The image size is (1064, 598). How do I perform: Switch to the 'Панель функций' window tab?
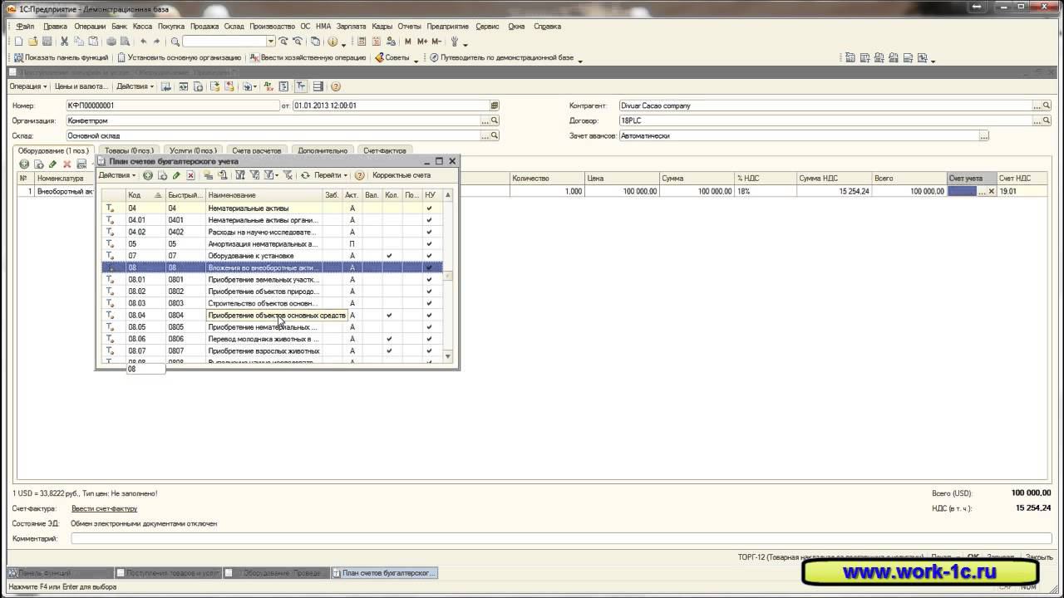pos(60,573)
